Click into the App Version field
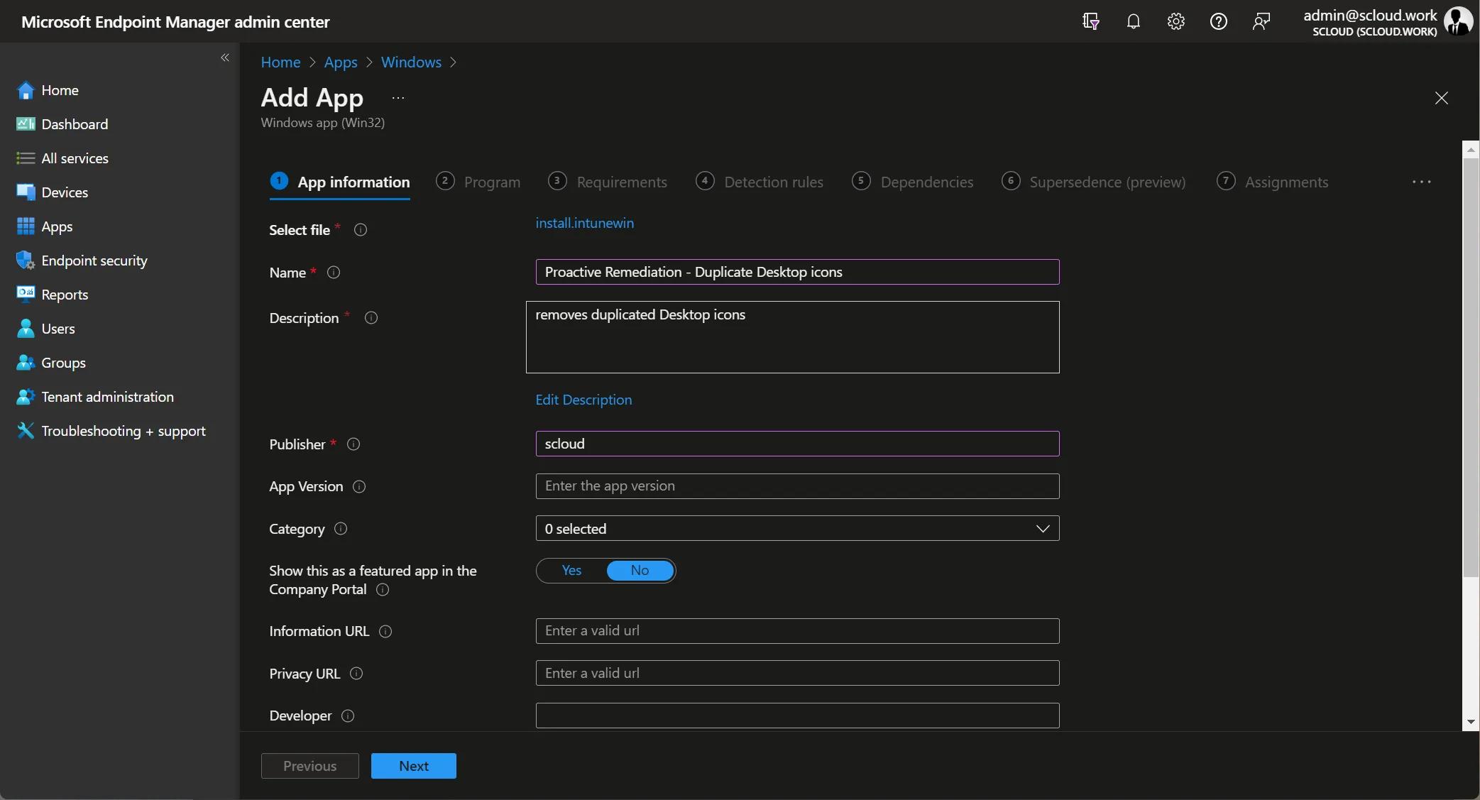 point(797,486)
